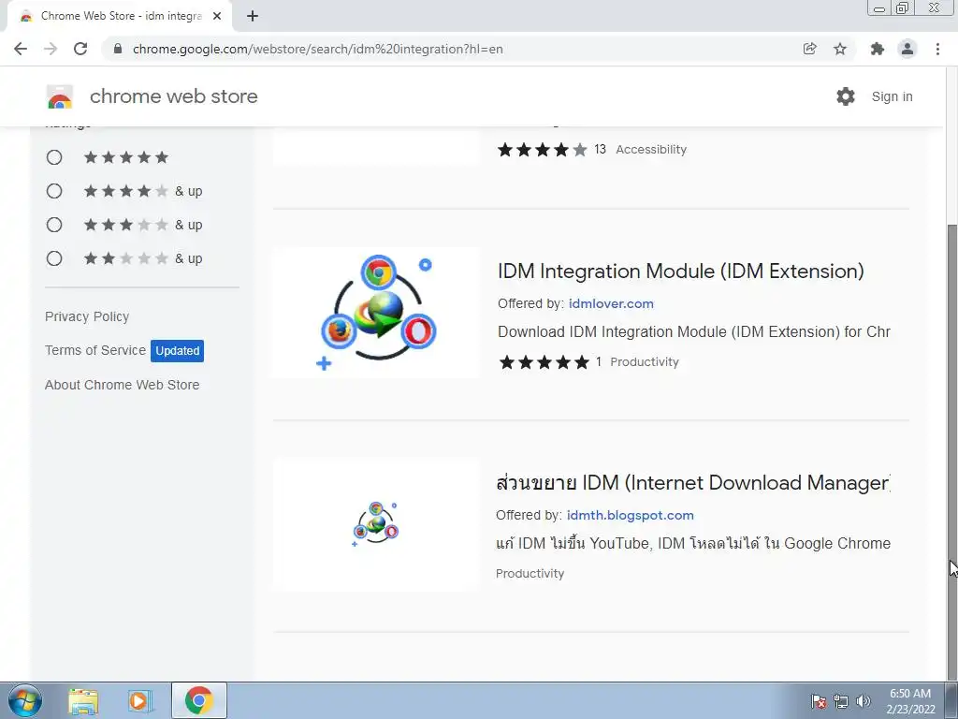Image resolution: width=958 pixels, height=719 pixels.
Task: Sign in to Chrome Web Store
Action: click(x=892, y=96)
